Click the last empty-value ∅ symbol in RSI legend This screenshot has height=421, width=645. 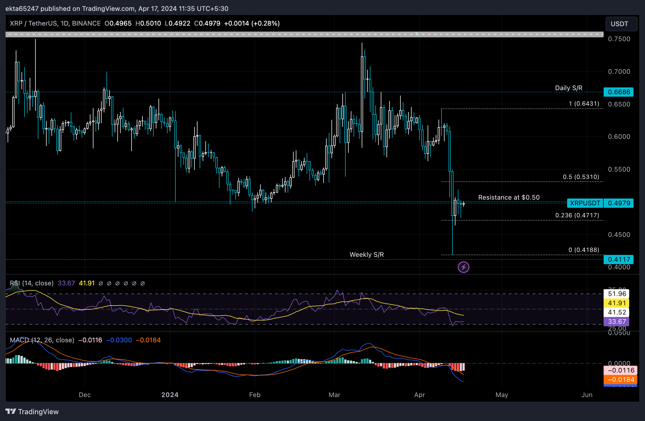[x=142, y=283]
